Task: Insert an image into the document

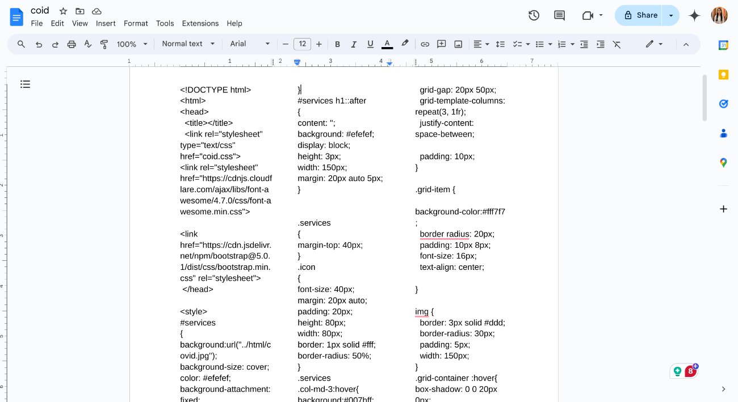Action: click(458, 44)
